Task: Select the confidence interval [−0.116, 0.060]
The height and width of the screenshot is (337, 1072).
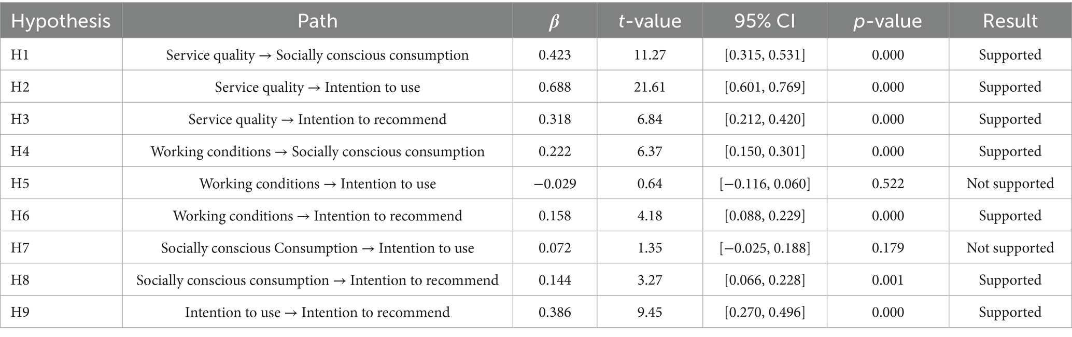Action: pyautogui.click(x=765, y=183)
